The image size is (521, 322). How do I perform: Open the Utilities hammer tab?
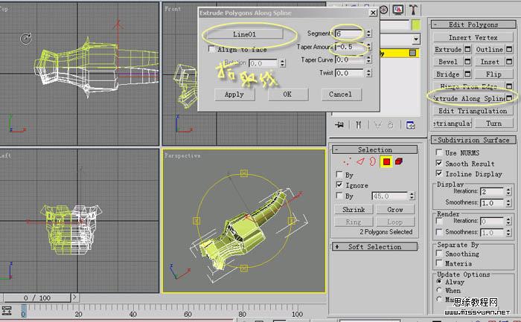point(412,10)
